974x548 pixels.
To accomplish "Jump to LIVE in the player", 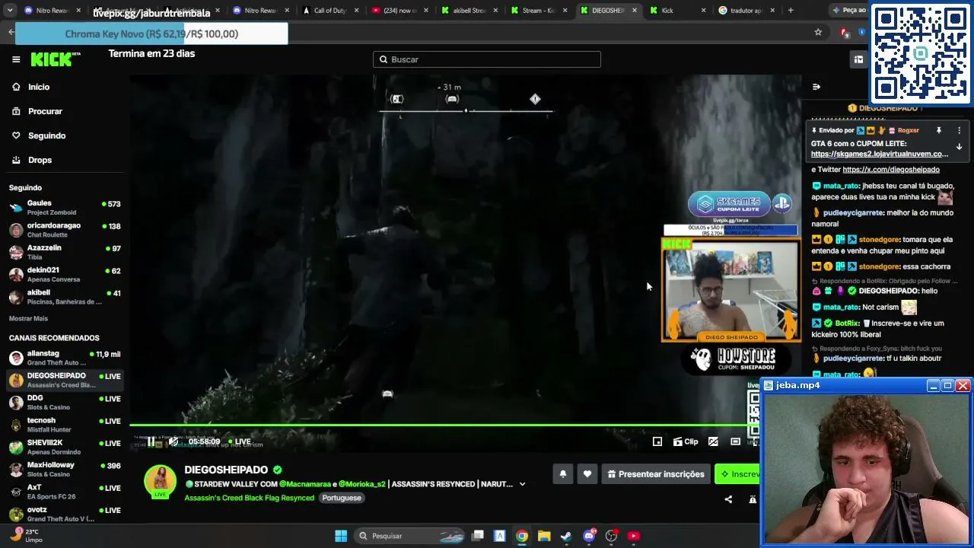I will tap(239, 441).
